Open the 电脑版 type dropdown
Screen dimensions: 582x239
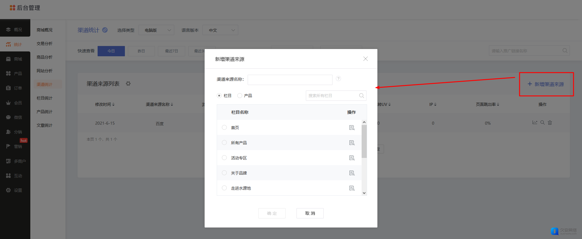click(156, 30)
